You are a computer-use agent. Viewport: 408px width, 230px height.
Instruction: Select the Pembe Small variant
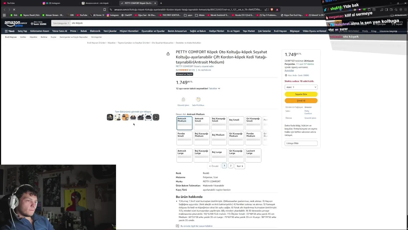185,138
